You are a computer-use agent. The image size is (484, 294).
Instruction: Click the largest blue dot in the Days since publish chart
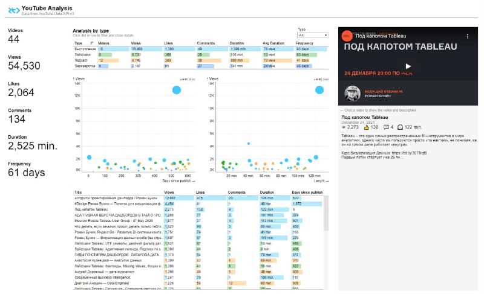[x=177, y=90]
